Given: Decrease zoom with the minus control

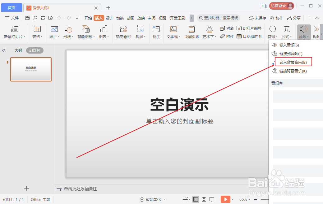Looking at the screenshot, I should 255,199.
